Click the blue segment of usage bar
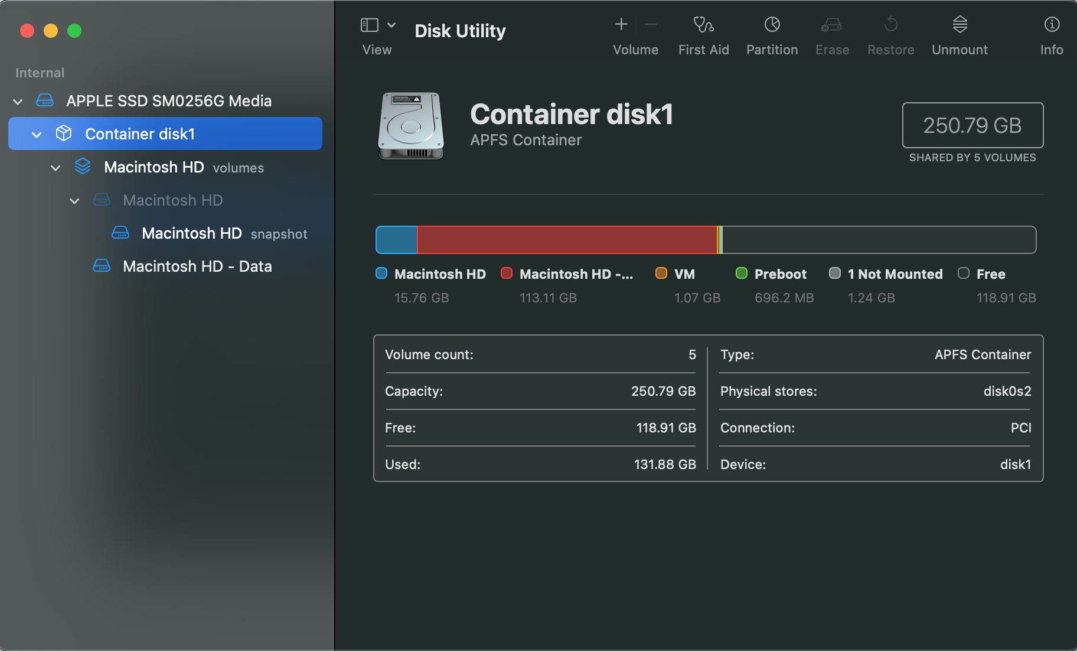Screen dimensions: 1077x651 tap(397, 240)
